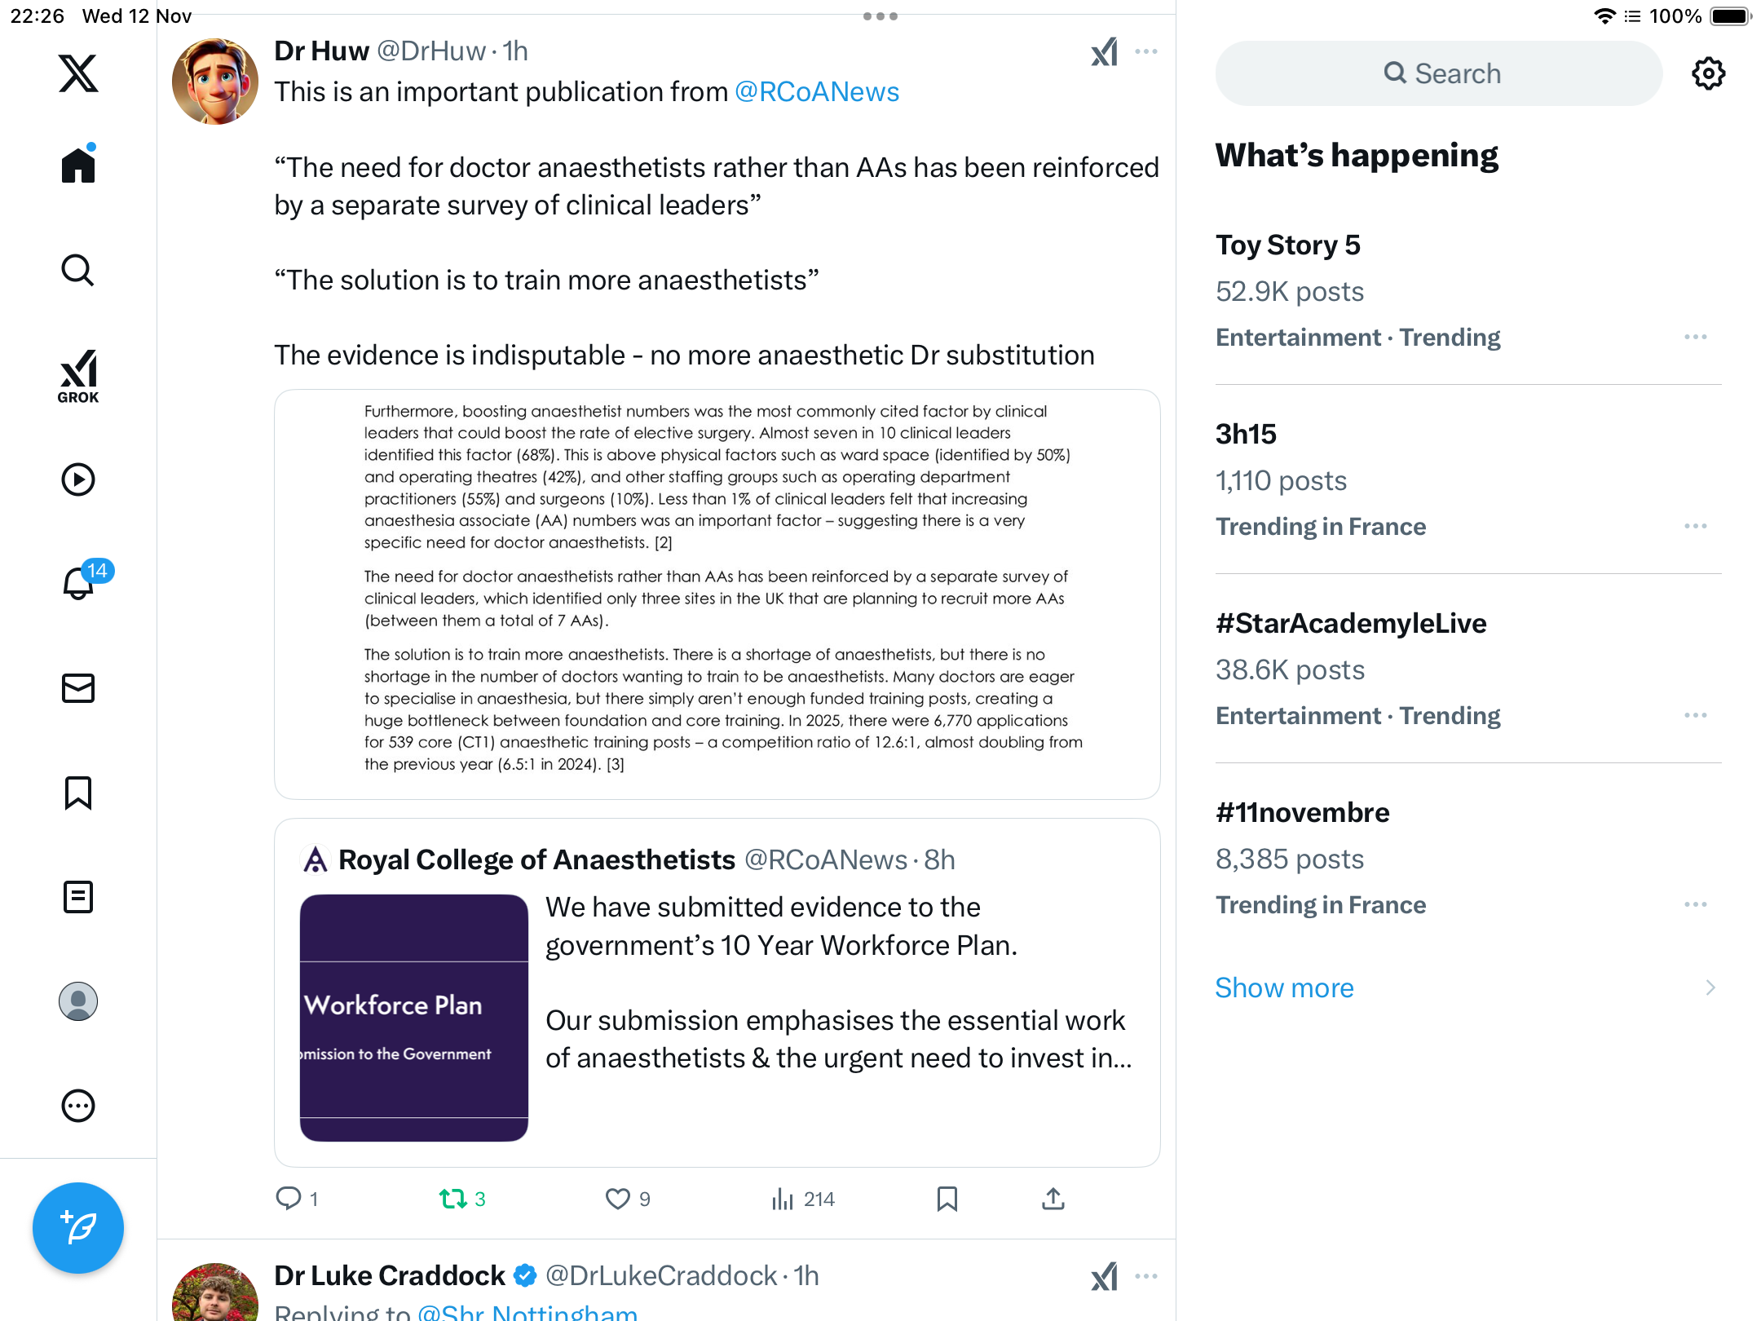The height and width of the screenshot is (1321, 1761).
Task: Share Dr Huw's post
Action: pyautogui.click(x=1053, y=1199)
